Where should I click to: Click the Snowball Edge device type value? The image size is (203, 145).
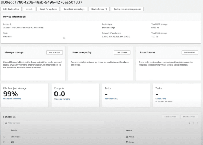coord(108,28)
